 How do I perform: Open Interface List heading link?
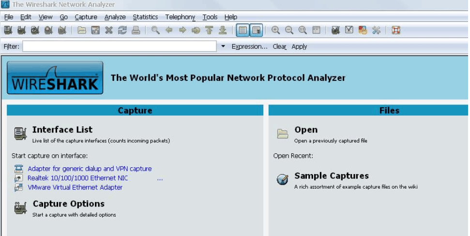(62, 130)
